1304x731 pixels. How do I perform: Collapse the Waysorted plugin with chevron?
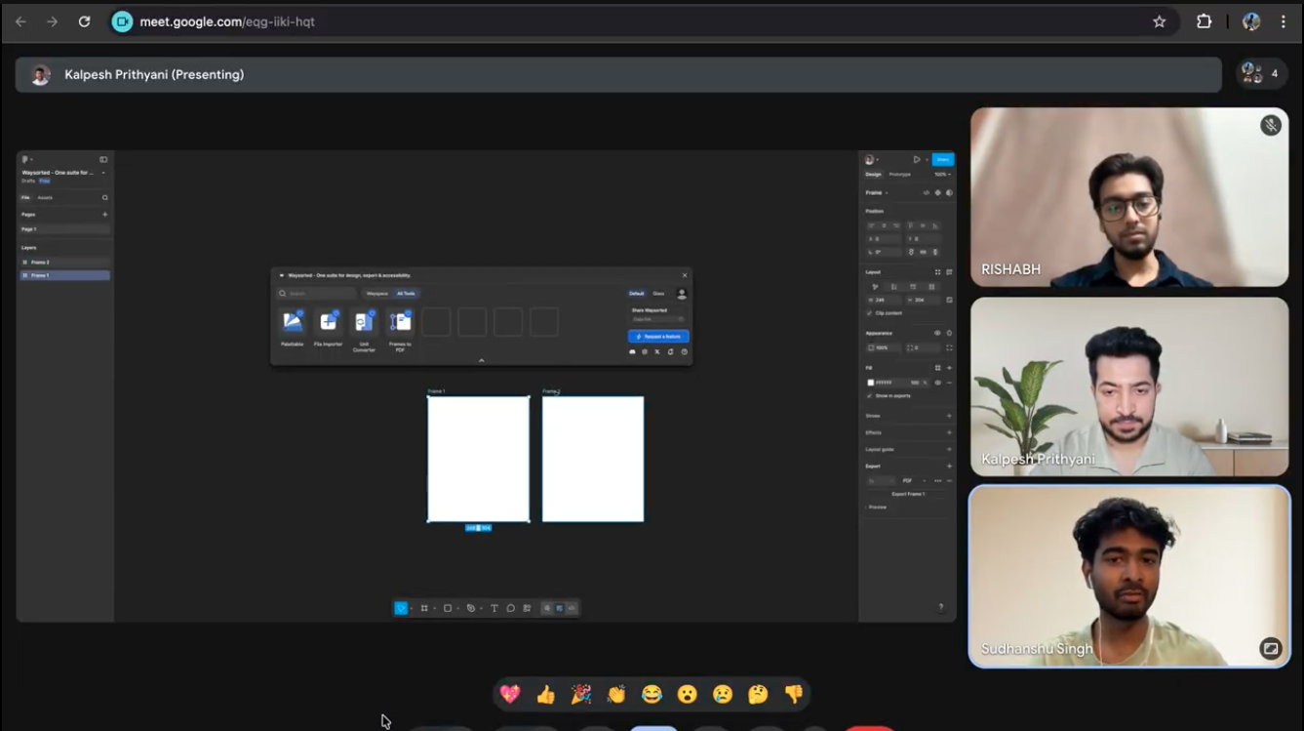481,360
